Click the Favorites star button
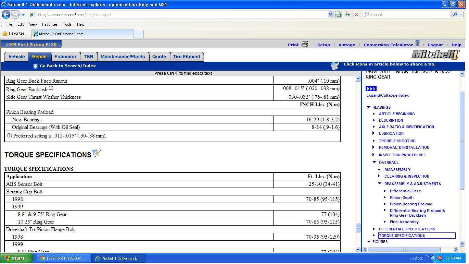Image resolution: width=469 pixels, height=264 pixels. [x=14, y=34]
